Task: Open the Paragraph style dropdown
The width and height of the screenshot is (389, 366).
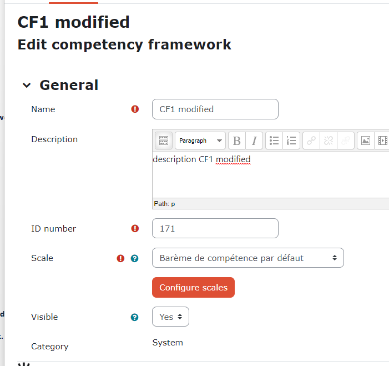Action: (200, 141)
